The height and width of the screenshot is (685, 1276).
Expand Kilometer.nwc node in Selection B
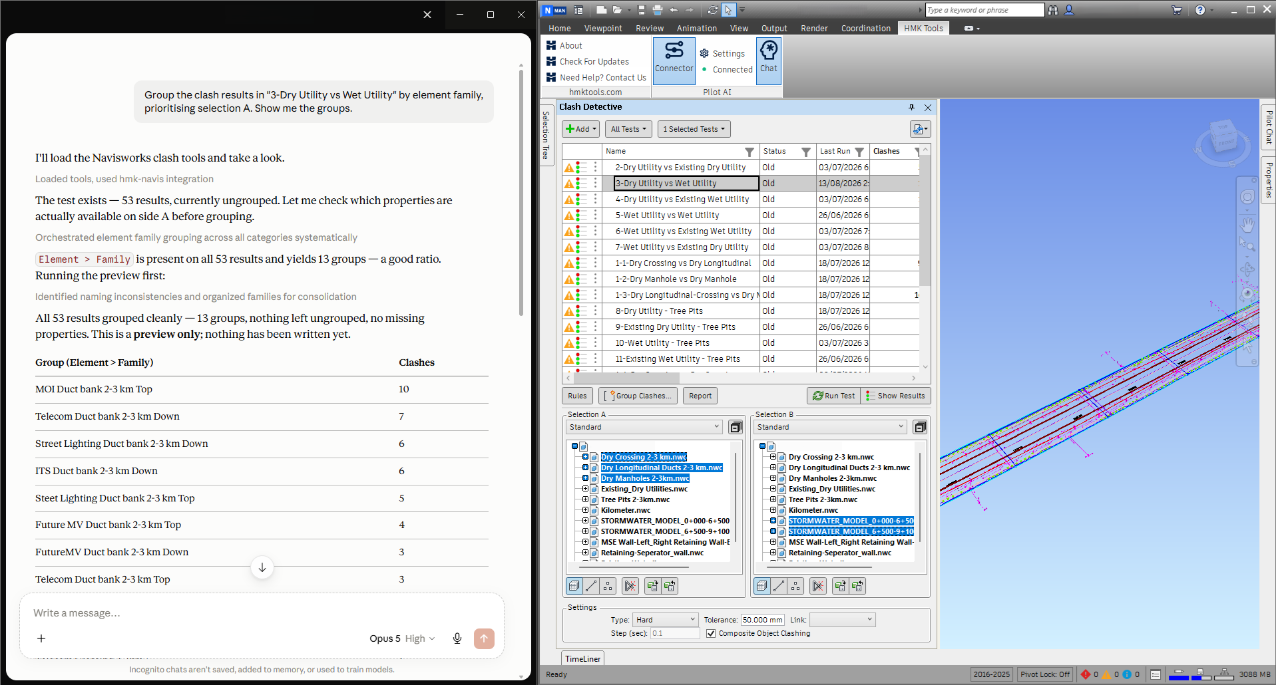click(x=773, y=510)
